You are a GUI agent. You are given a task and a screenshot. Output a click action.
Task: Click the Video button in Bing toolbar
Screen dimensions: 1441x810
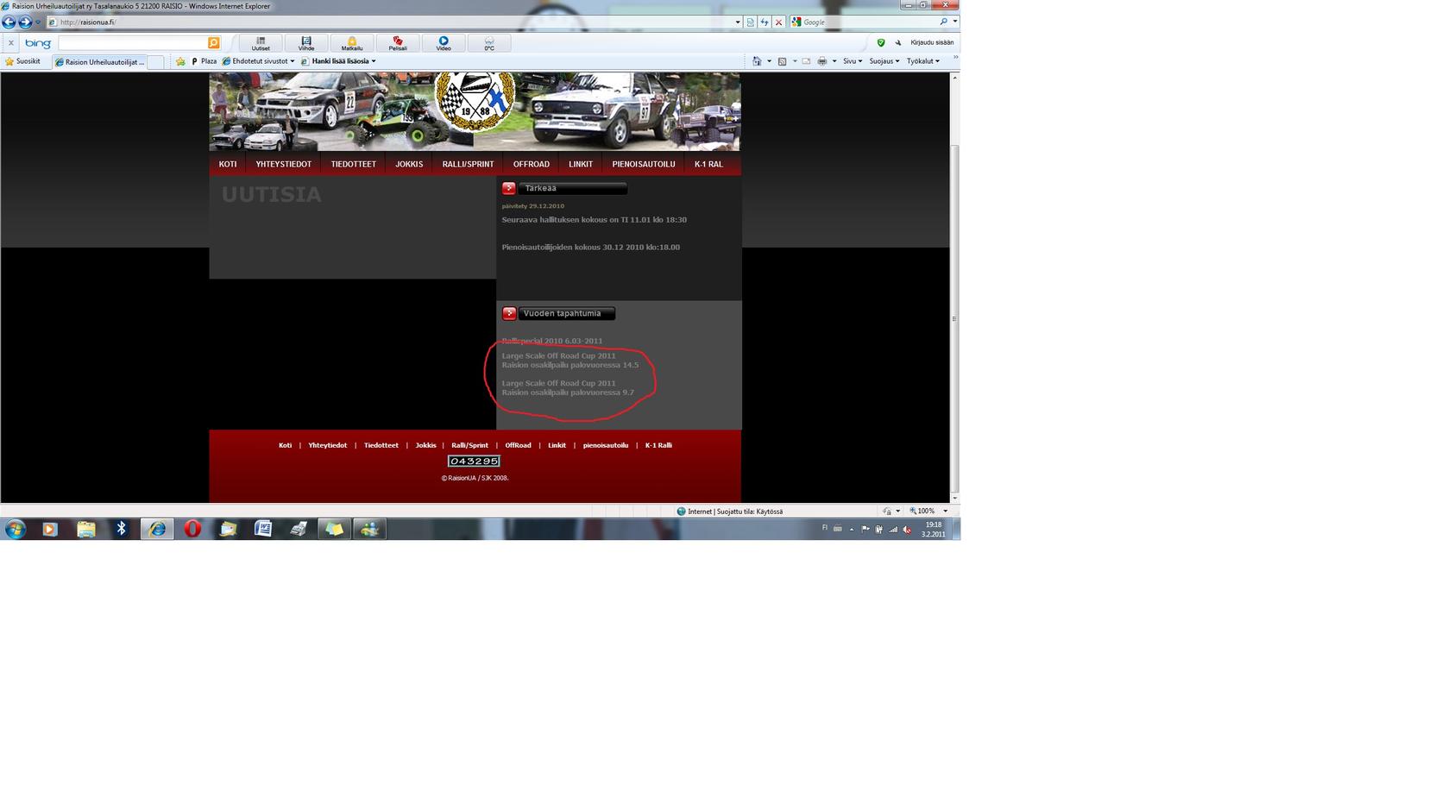point(444,43)
